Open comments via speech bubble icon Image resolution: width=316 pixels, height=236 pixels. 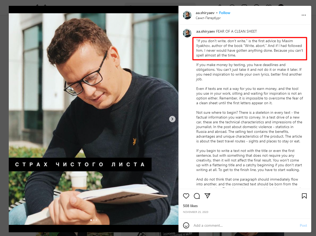click(x=197, y=196)
